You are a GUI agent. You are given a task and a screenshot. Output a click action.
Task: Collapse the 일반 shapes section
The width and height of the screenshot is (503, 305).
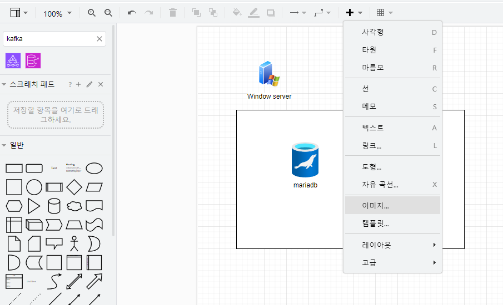4,145
